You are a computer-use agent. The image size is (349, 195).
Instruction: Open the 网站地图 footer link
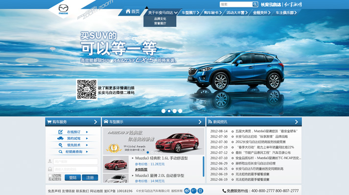(96, 191)
